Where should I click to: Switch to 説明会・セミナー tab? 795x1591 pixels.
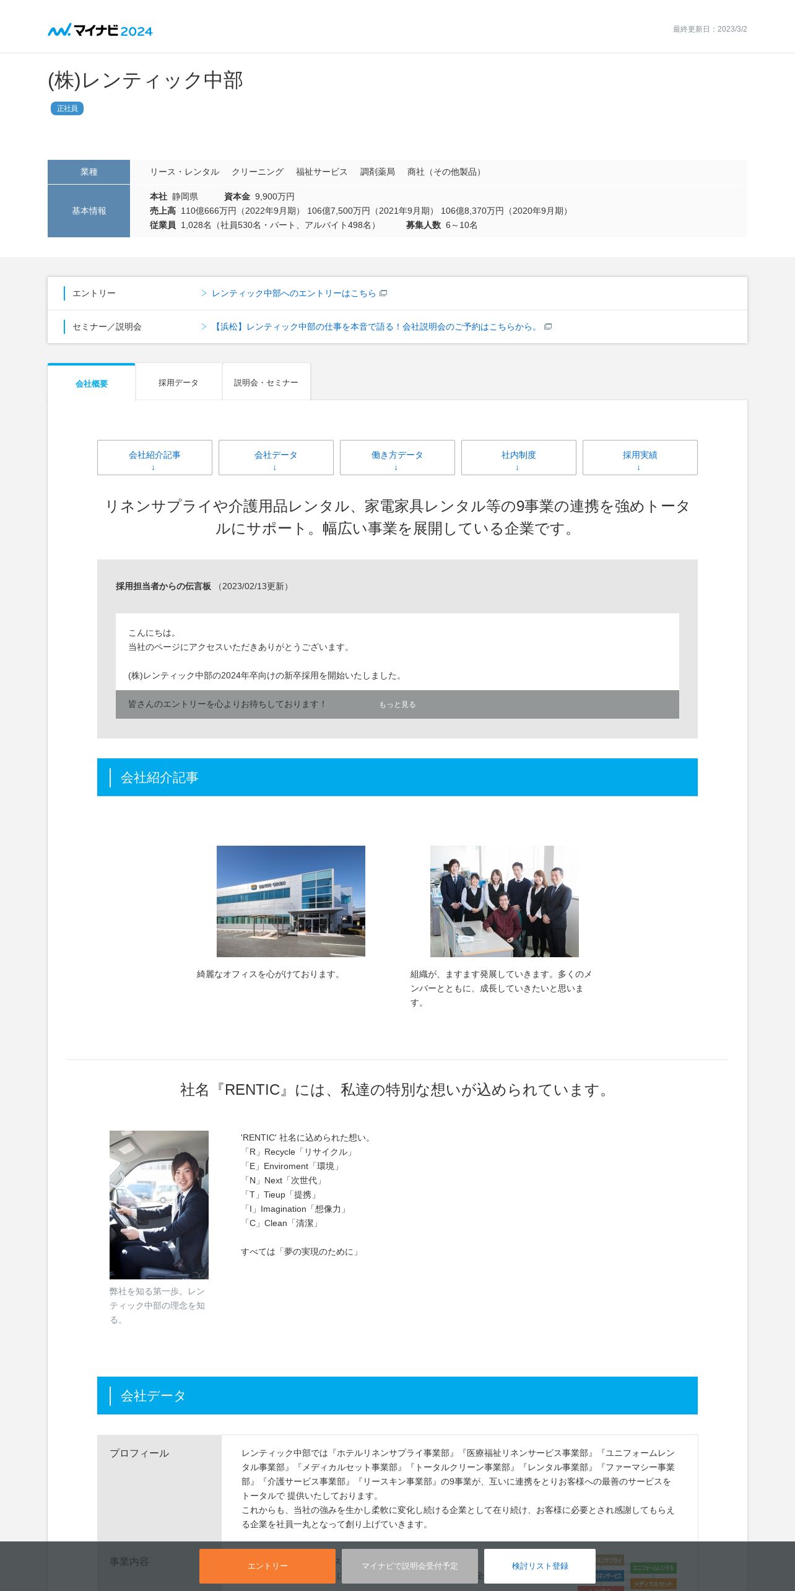point(266,382)
